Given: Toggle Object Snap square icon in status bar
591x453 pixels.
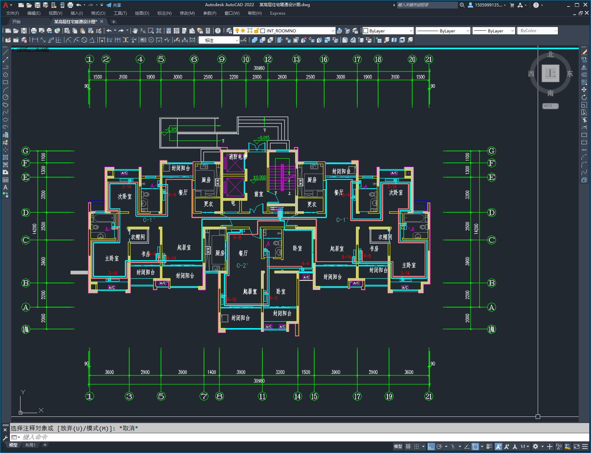Looking at the screenshot, I should 475,446.
